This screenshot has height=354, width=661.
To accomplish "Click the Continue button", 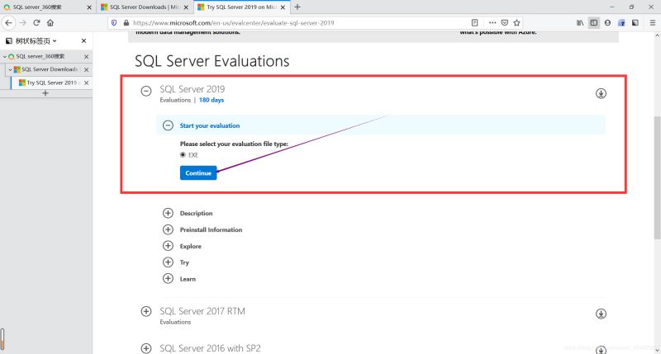I will [x=198, y=173].
